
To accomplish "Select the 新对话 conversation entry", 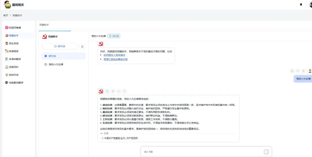I will [64, 56].
